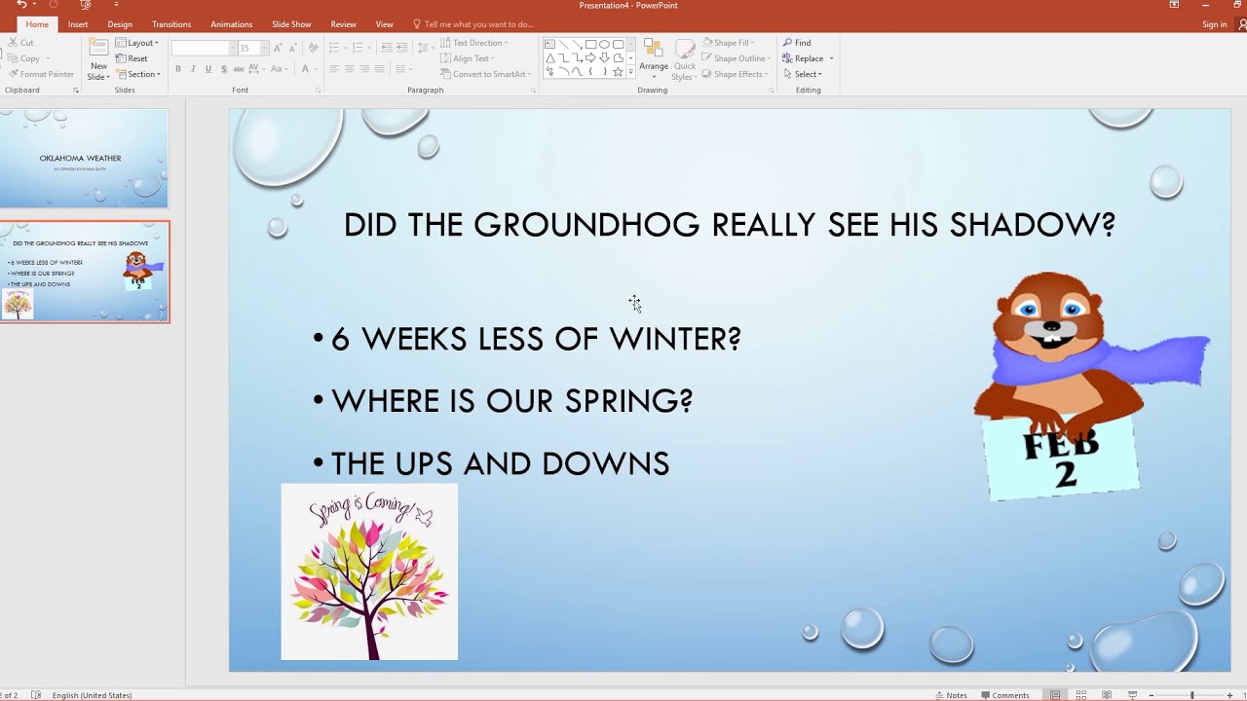The width and height of the screenshot is (1247, 701).
Task: Click Tell me what you want to do
Action: coord(473,24)
